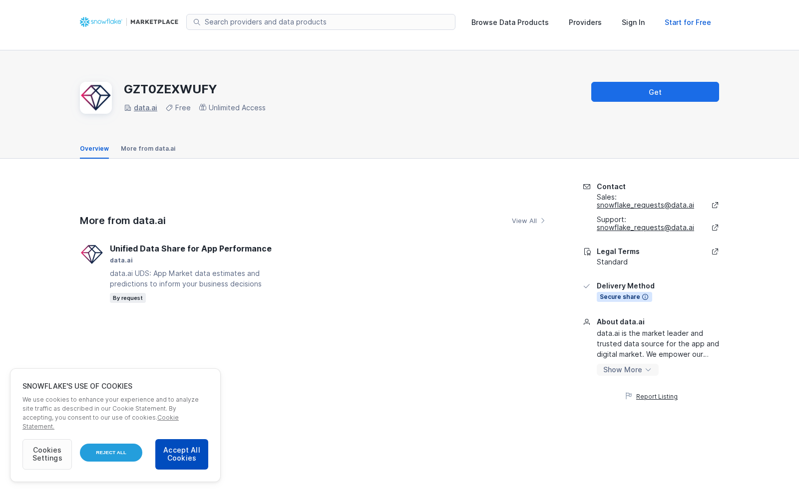Open Browse Data Products menu
Viewport: 799px width, 499px height.
point(510,22)
